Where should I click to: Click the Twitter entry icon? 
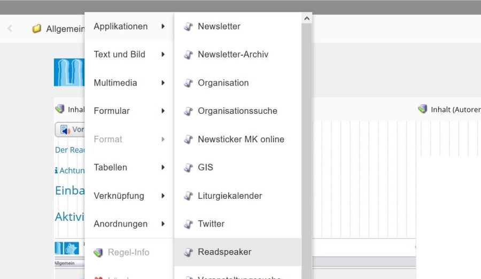coord(188,224)
